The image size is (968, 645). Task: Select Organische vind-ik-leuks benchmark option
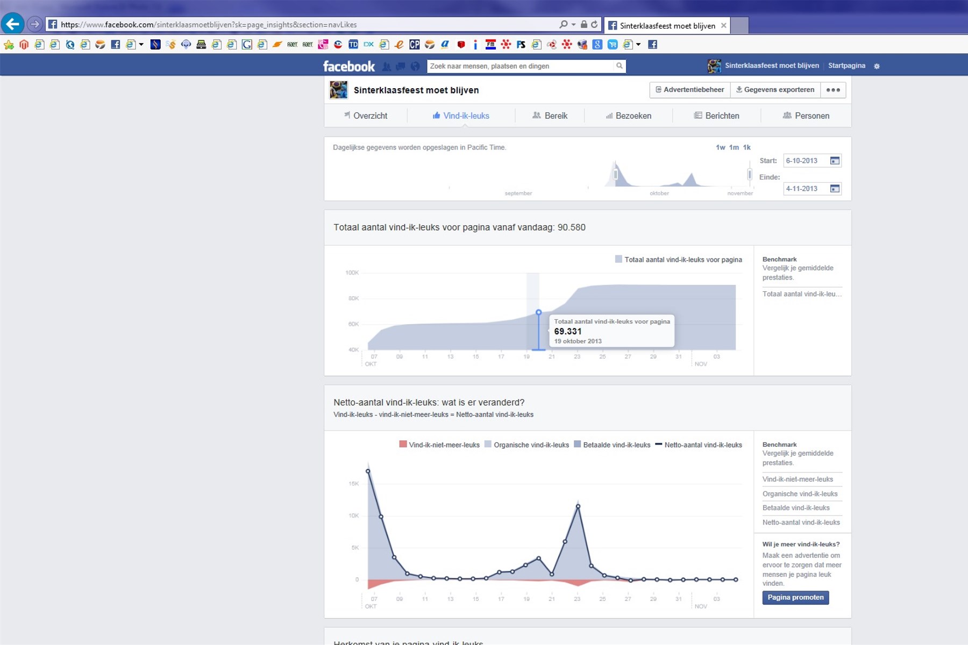point(800,494)
